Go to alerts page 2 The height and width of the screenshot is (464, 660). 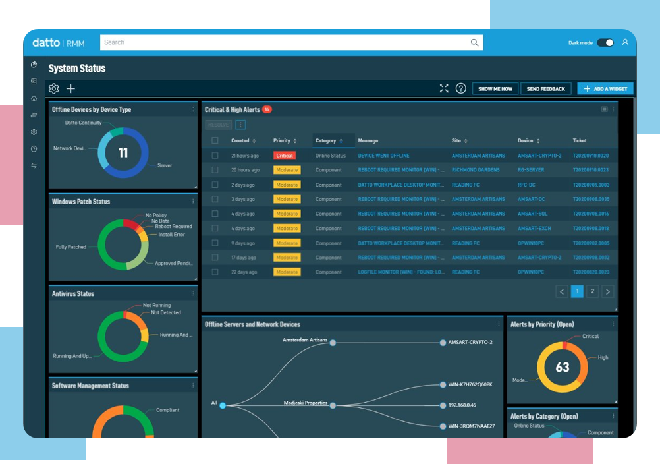[592, 291]
